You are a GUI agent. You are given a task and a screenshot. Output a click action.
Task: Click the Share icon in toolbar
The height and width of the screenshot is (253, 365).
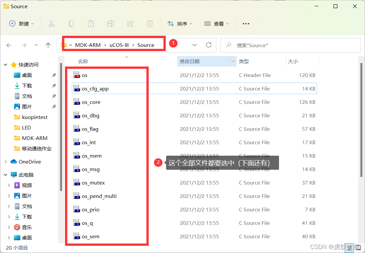[130, 24]
